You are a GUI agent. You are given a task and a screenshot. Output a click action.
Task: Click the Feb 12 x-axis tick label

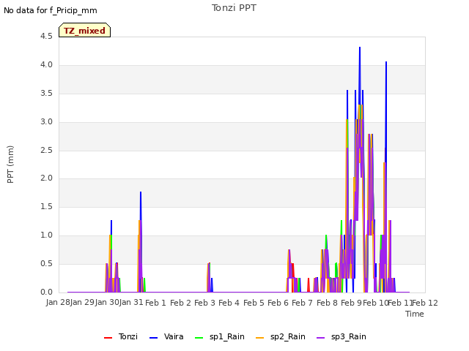[425, 303]
